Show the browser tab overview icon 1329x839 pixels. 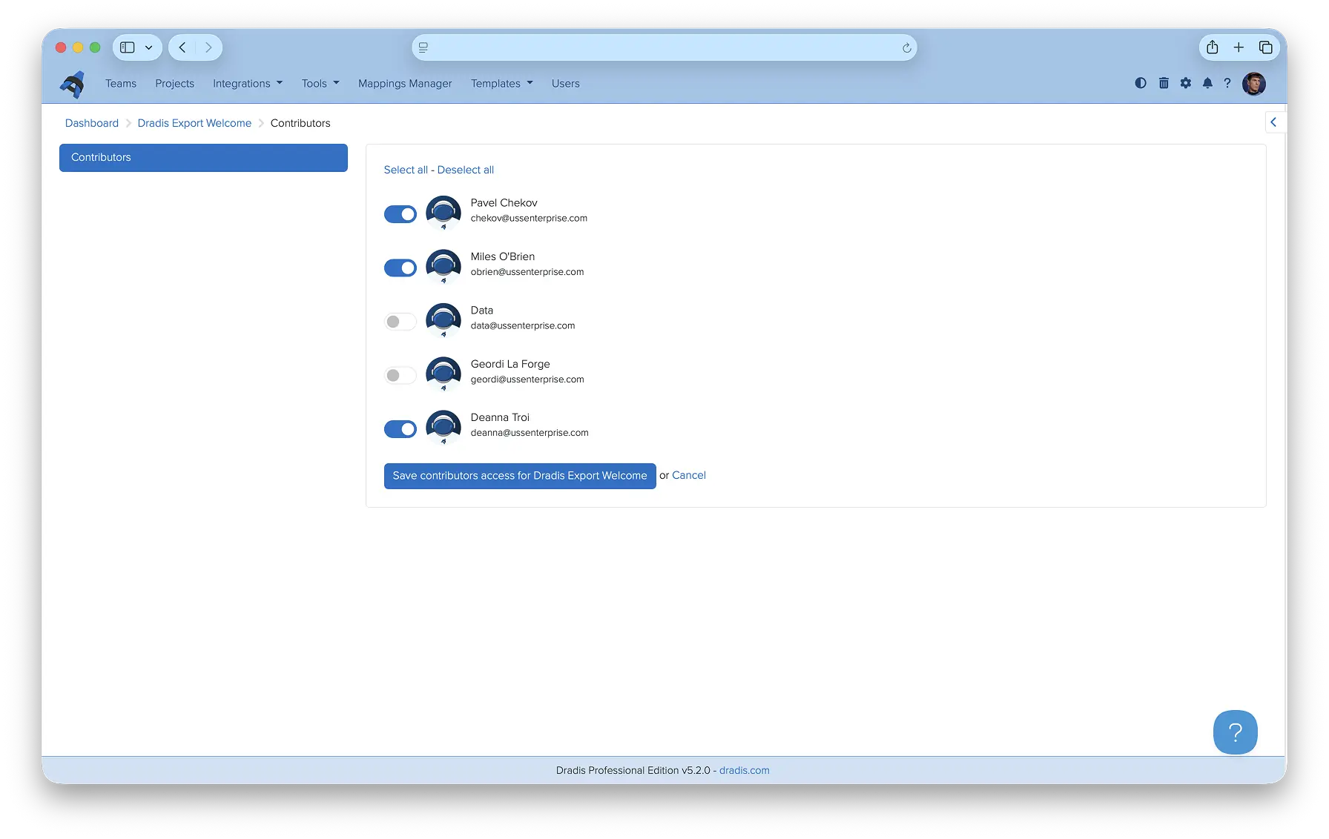point(1266,47)
